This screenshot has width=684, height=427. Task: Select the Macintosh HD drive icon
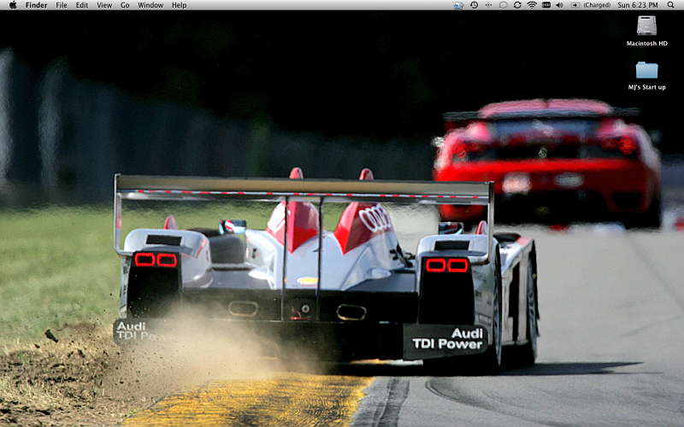pyautogui.click(x=646, y=26)
